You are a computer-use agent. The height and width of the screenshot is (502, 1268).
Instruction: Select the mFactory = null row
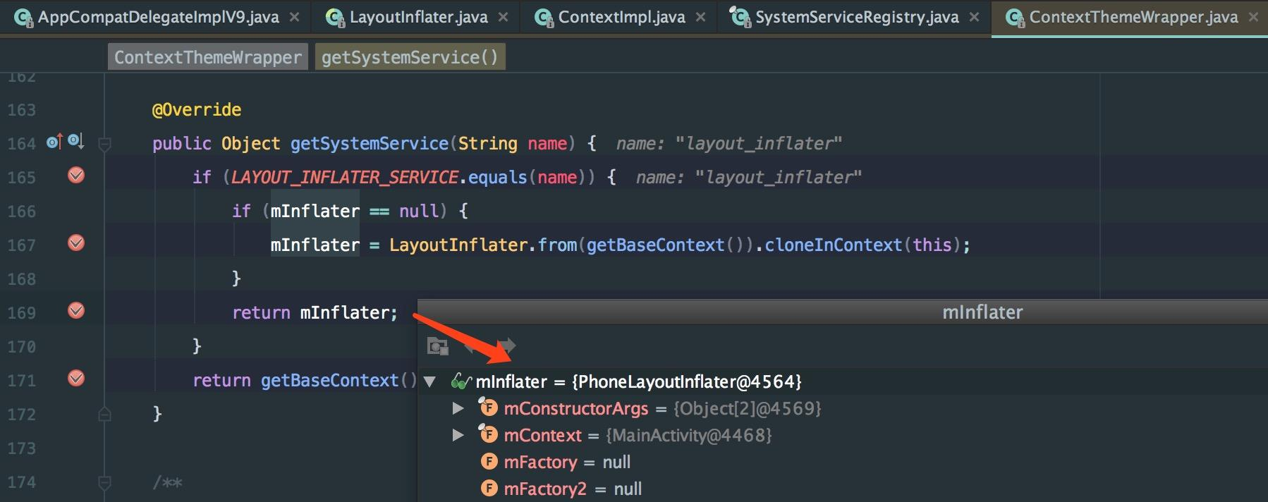click(x=843, y=462)
